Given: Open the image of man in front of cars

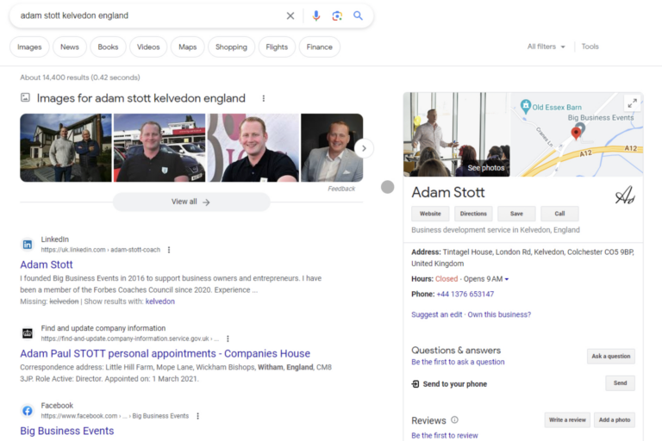Looking at the screenshot, I should pos(159,147).
